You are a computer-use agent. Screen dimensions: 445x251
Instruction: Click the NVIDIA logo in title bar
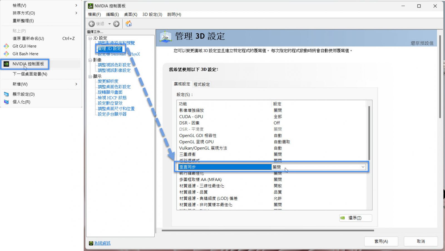click(90, 6)
